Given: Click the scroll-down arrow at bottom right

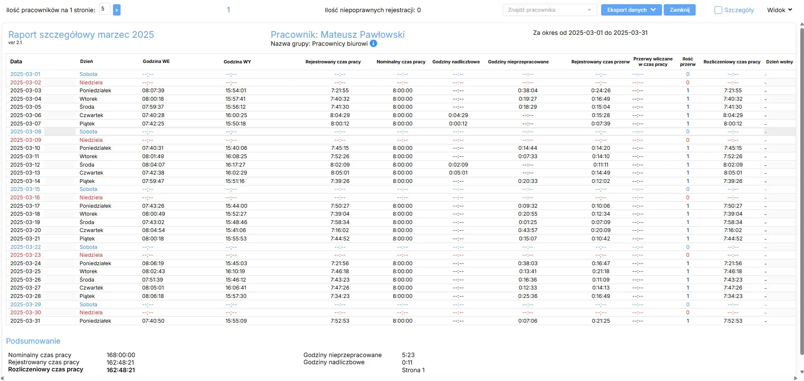Looking at the screenshot, I should point(801,372).
